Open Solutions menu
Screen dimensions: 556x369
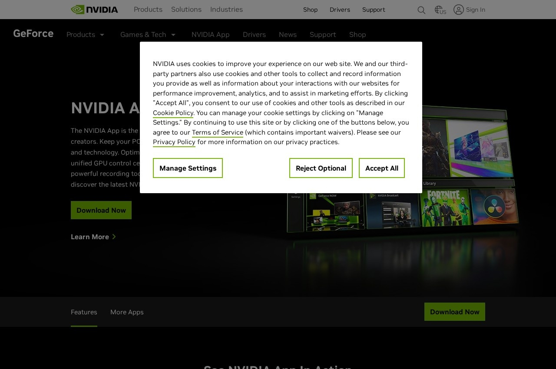186,10
